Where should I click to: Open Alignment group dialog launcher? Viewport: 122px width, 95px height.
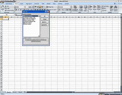(57, 12)
